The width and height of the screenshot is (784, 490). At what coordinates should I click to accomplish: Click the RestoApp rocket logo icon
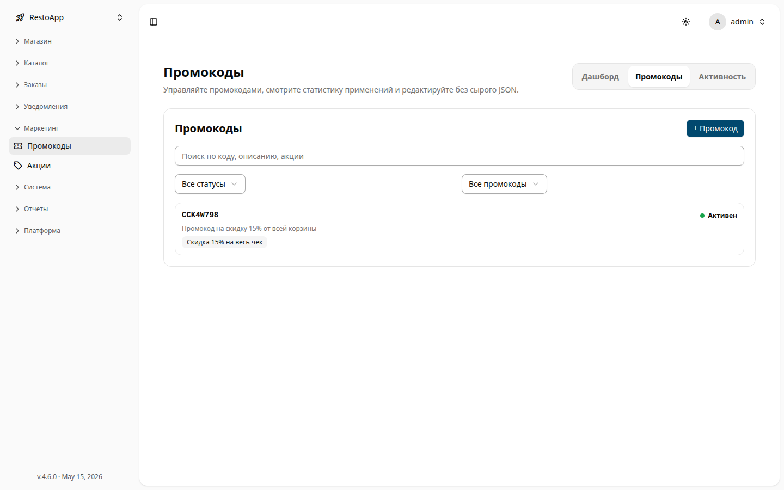tap(20, 17)
